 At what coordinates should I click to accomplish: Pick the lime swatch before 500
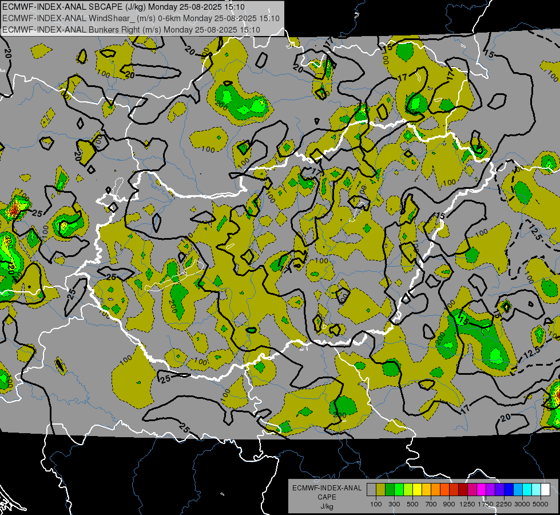[x=408, y=489]
